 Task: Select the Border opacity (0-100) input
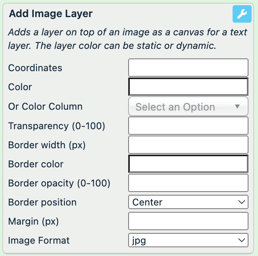[188, 183]
